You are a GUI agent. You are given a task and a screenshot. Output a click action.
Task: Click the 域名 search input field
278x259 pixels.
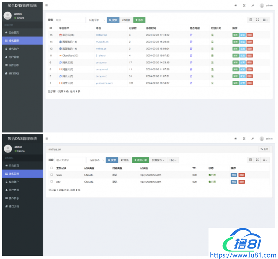(x=70, y=20)
